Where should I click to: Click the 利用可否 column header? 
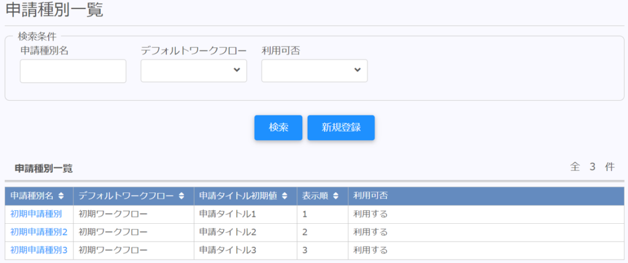[370, 196]
